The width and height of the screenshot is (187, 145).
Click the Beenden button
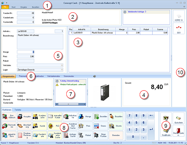(116, 136)
